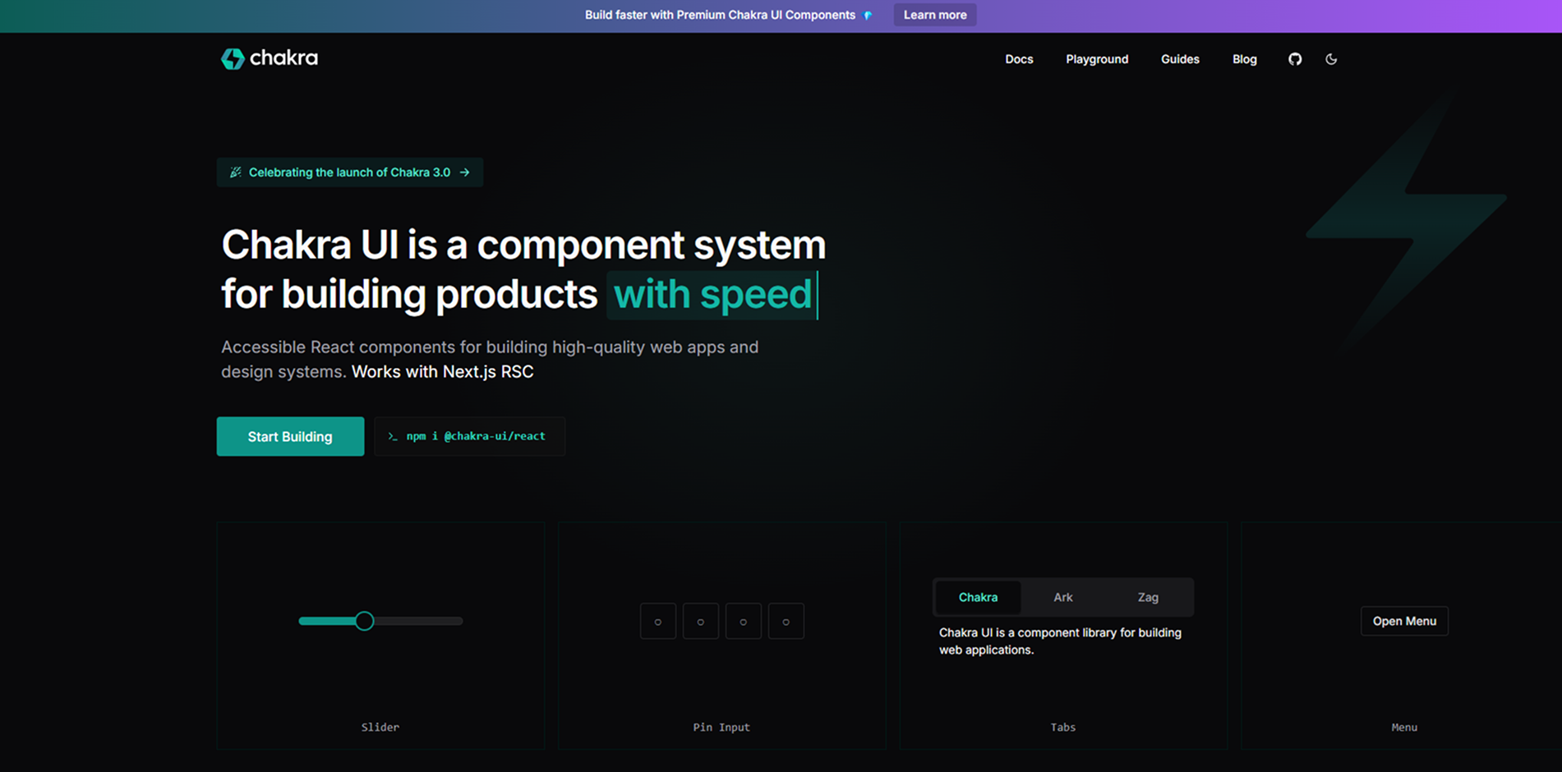Click the Menu card label

[x=1404, y=727]
